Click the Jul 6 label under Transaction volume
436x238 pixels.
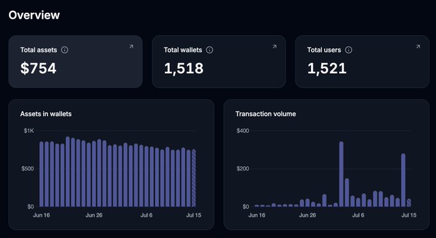(x=358, y=215)
